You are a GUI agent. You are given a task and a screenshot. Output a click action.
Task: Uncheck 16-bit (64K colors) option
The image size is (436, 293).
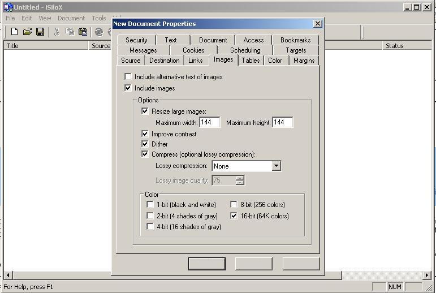[234, 216]
